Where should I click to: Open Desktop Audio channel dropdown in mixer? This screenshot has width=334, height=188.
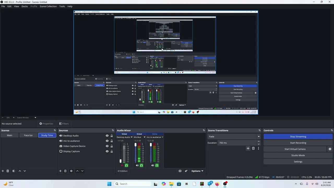pos(132,137)
